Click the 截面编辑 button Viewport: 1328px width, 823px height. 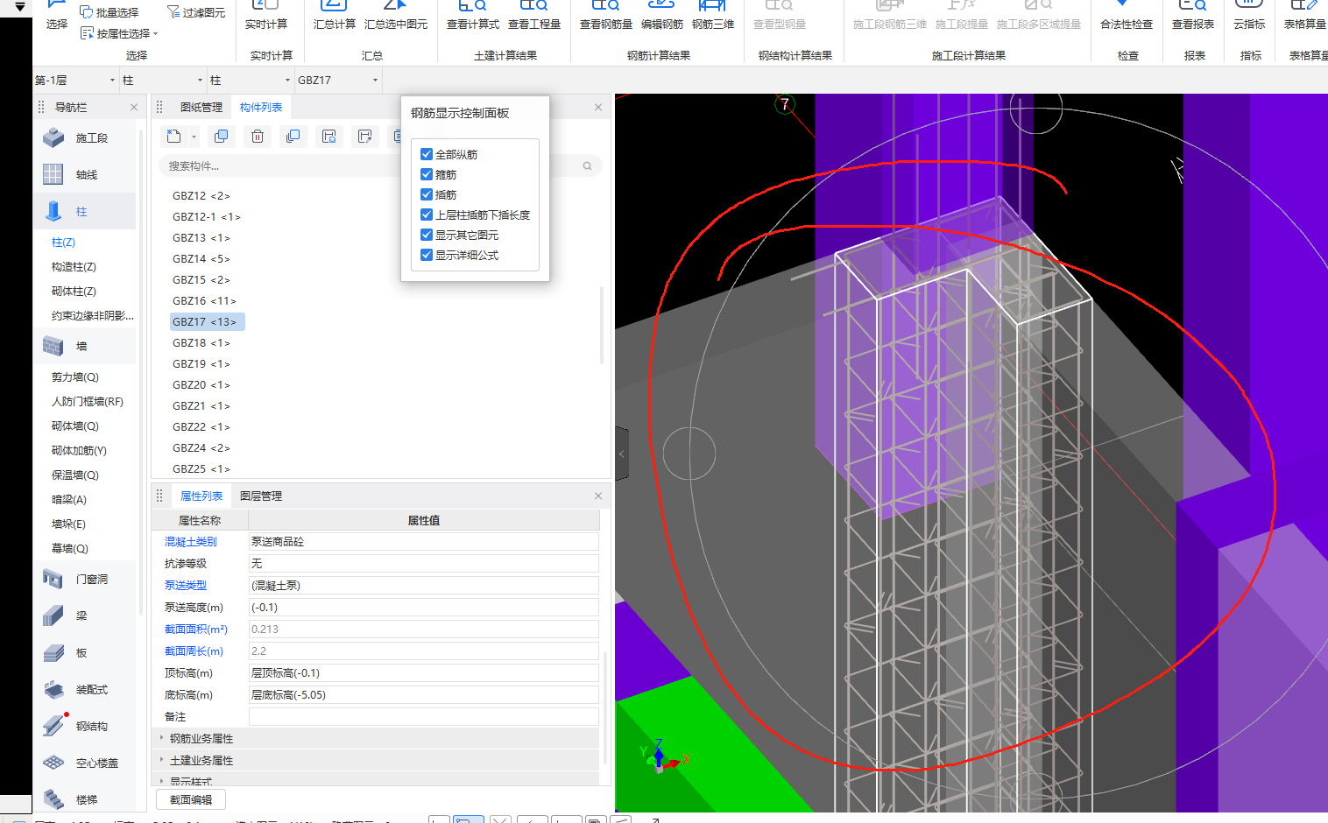pyautogui.click(x=191, y=799)
